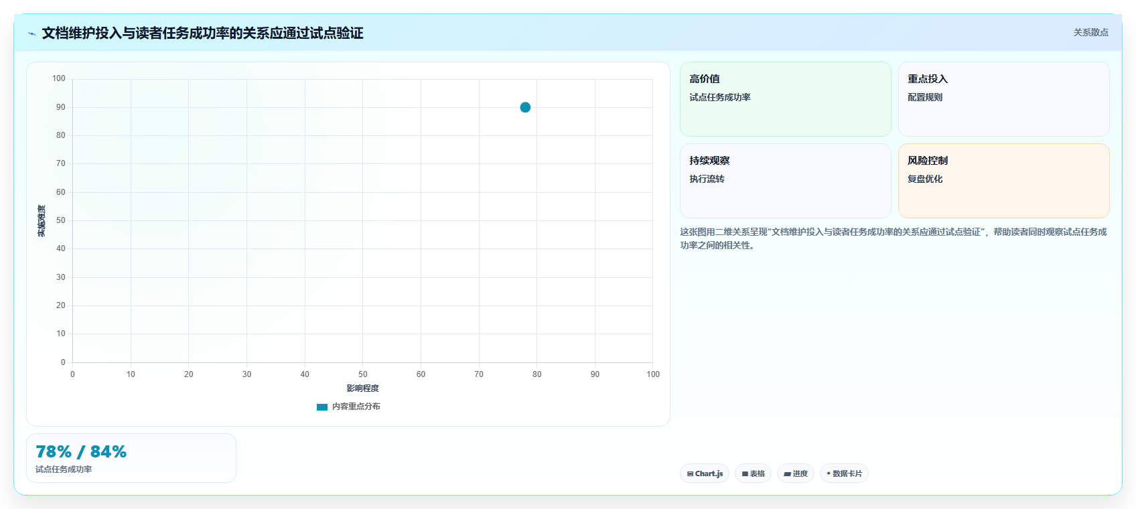Click the 影响程度 x-axis title

tap(362, 388)
